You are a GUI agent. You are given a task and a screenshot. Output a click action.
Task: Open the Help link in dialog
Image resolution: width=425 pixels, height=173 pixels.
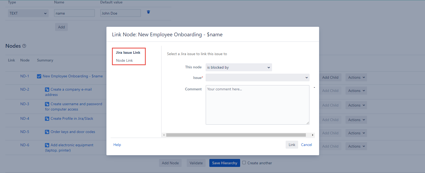coord(117,145)
